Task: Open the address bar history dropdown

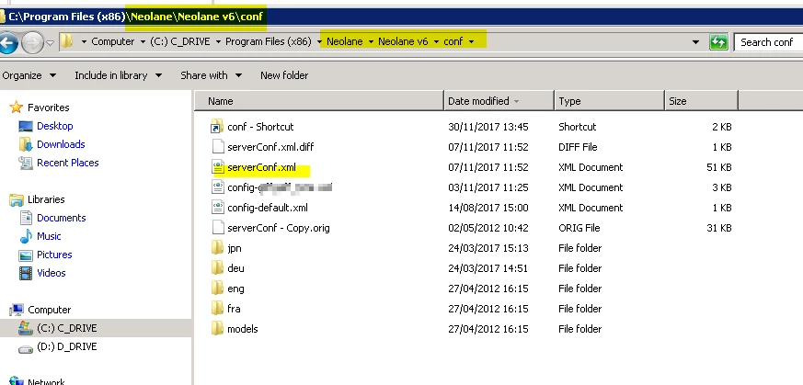Action: point(695,42)
